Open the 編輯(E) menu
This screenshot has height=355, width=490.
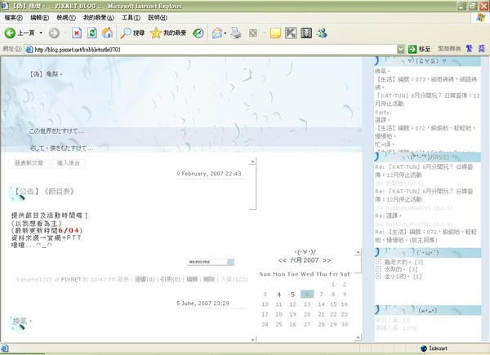coord(39,18)
